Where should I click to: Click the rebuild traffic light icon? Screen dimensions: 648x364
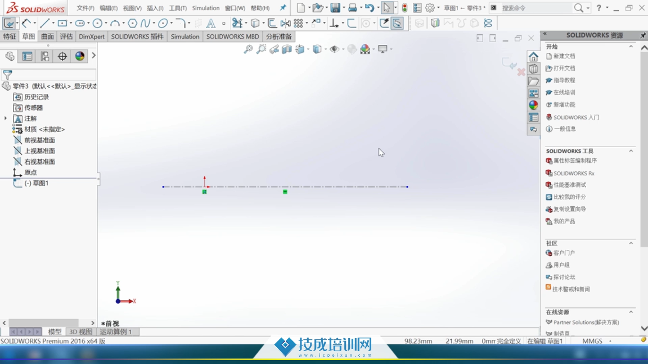click(x=404, y=8)
